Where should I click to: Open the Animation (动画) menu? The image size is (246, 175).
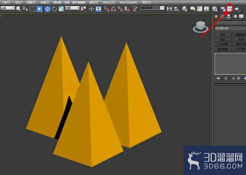[x=67, y=2]
